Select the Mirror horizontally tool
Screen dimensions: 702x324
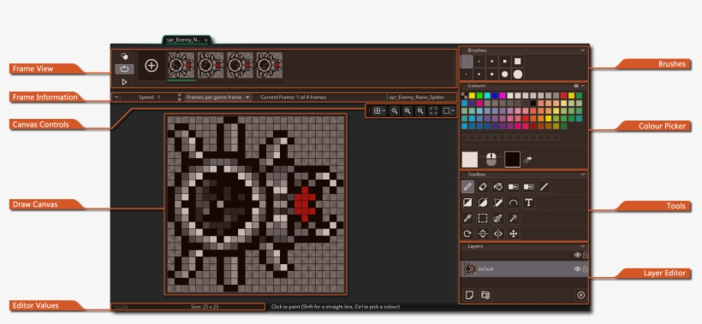click(x=498, y=233)
